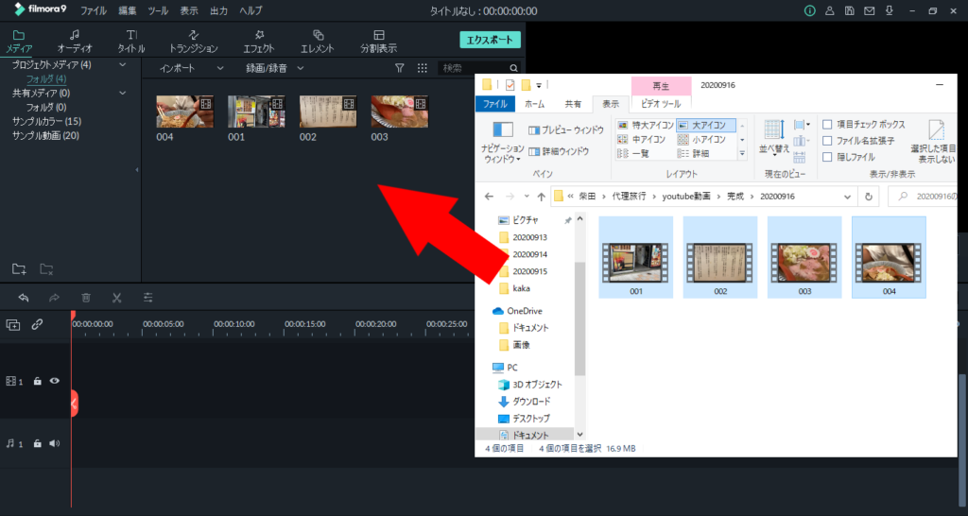968x516 pixels.
Task: Enable the 項目チェック ボックス checkbox
Action: pyautogui.click(x=827, y=125)
